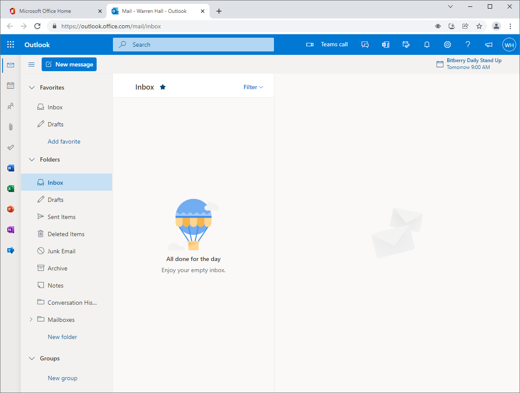Toggle the navigation pane hamburger icon

click(31, 64)
